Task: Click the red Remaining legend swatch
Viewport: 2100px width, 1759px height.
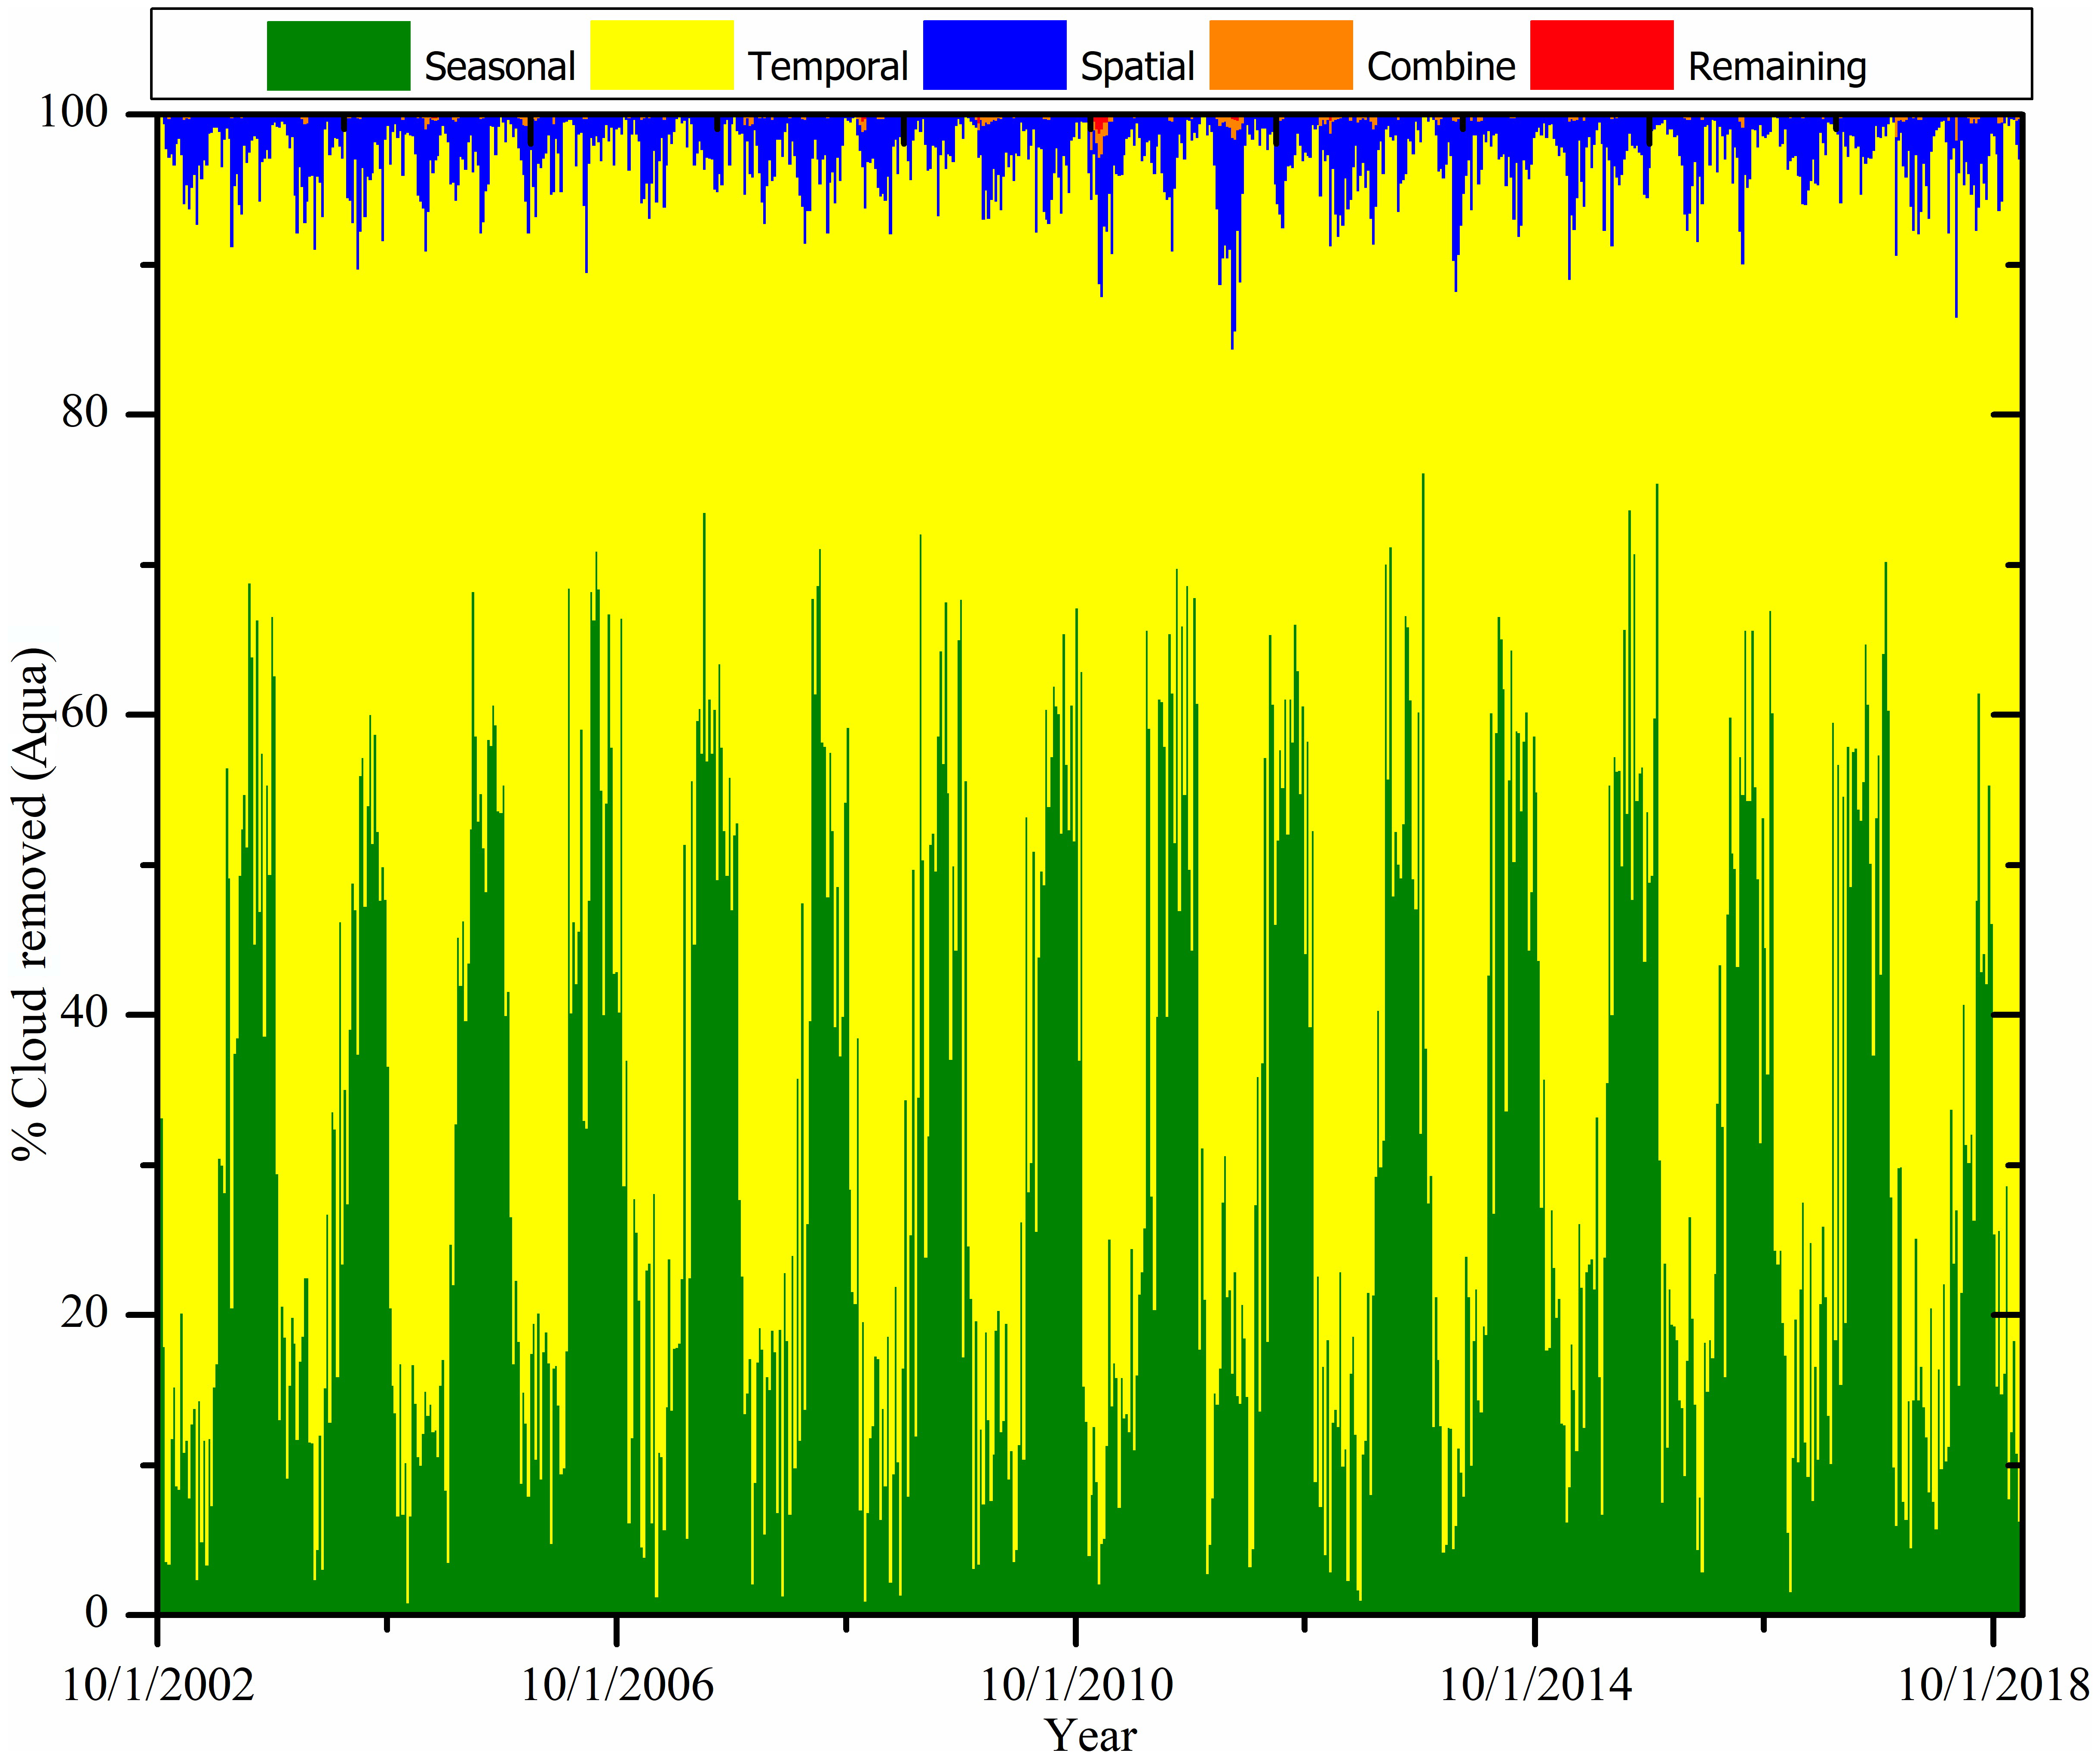Action: click(x=1601, y=56)
